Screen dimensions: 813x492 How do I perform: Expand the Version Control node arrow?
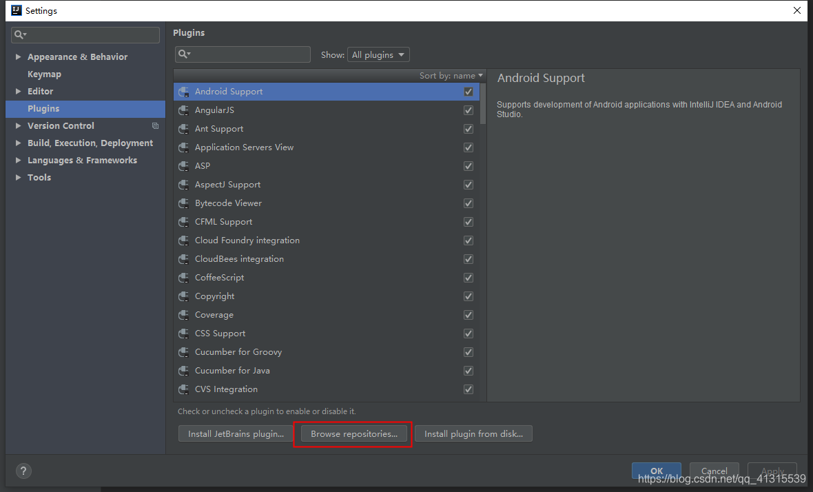coord(18,125)
